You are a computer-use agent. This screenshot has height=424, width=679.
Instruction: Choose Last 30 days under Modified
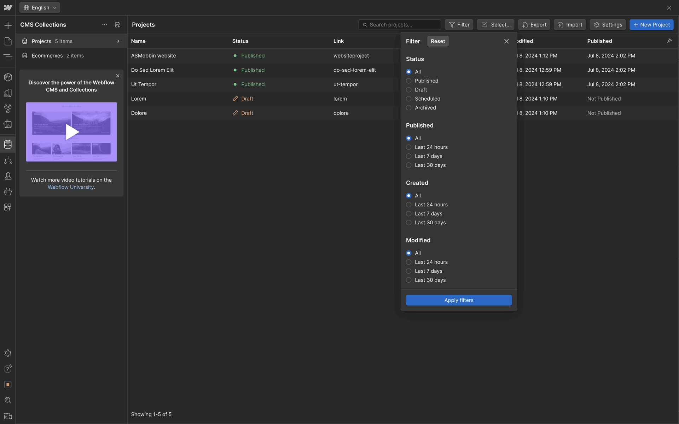tap(409, 280)
